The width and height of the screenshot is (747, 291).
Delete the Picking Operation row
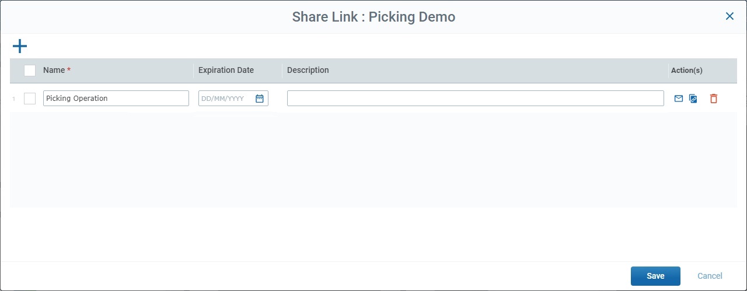[714, 99]
